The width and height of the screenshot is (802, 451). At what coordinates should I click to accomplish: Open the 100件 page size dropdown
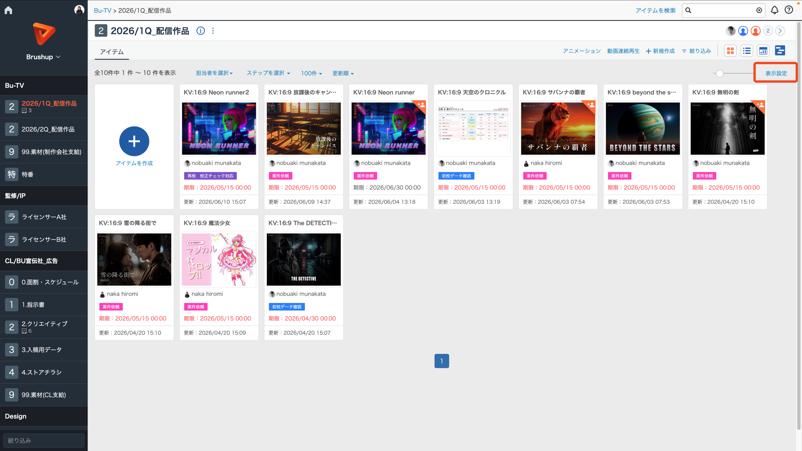pyautogui.click(x=311, y=73)
